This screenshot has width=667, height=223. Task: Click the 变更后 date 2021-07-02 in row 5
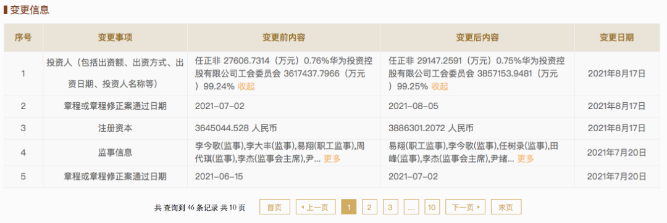tap(413, 176)
